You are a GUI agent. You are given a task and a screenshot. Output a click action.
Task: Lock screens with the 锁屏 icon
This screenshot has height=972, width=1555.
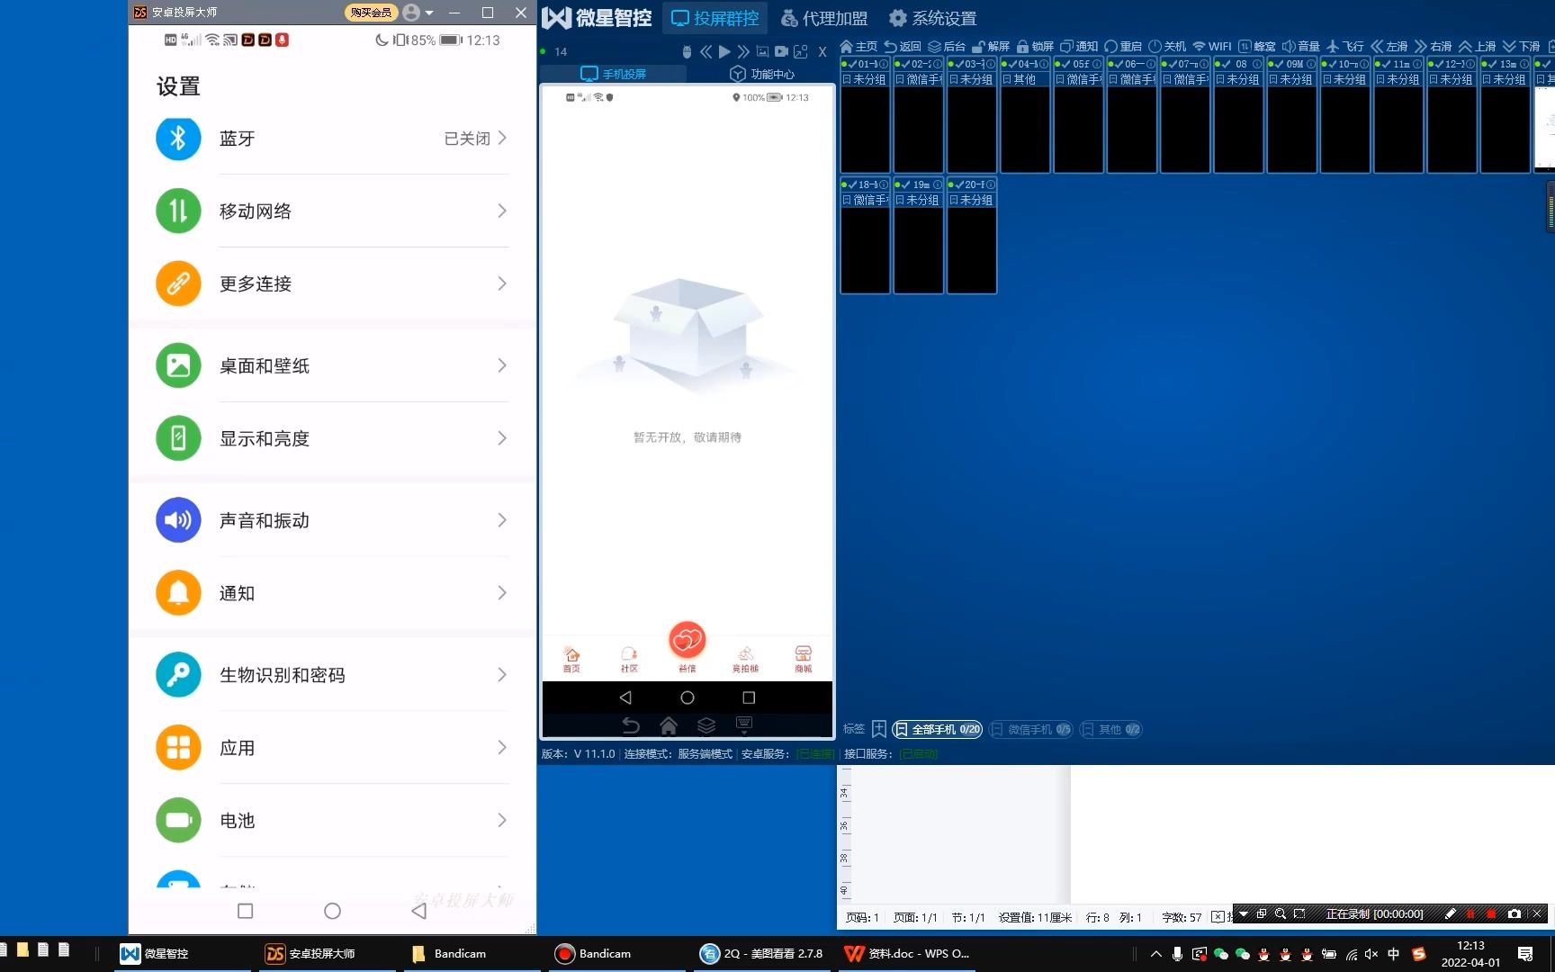(x=1022, y=46)
